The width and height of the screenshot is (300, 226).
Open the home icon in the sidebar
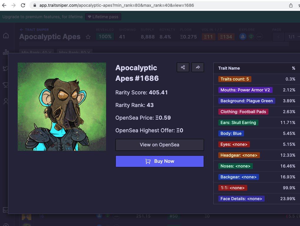[6, 35]
